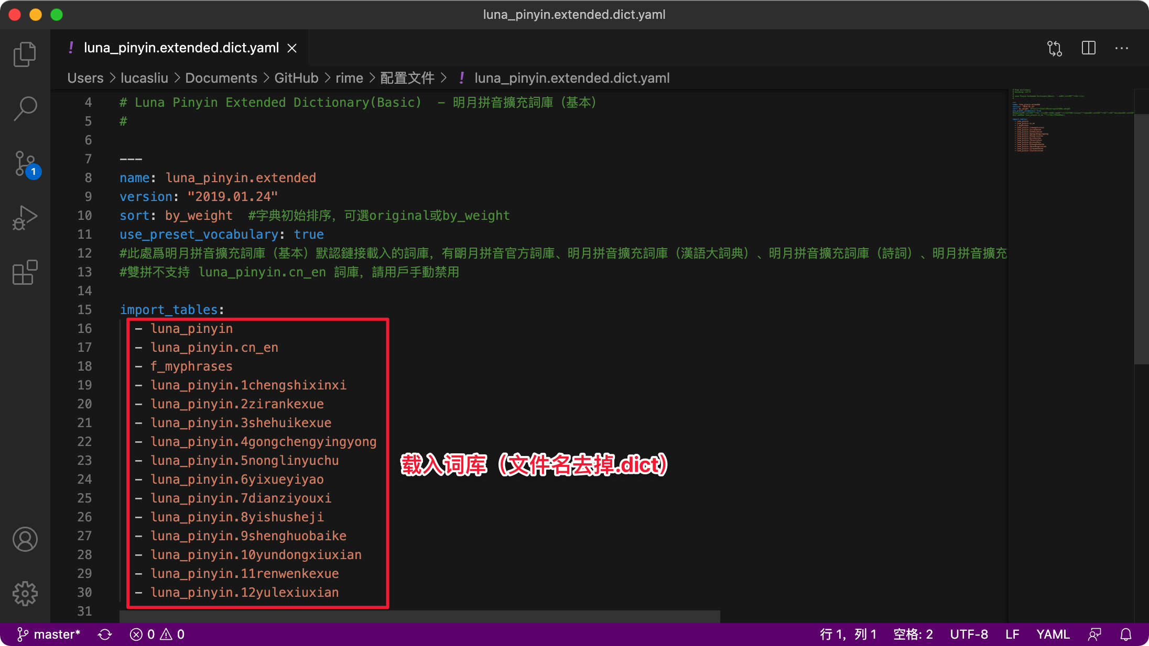Screen dimensions: 1149x646
Task: Click the Documents breadcrumb
Action: tap(221, 78)
